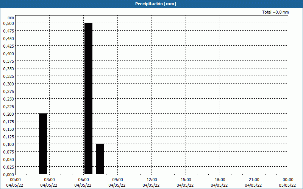Click the 0,100 mm precipitation bar
The height and width of the screenshot is (189, 303).
coord(100,159)
